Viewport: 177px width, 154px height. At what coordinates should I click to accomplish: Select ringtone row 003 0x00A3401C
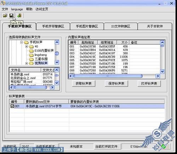pos(114,53)
